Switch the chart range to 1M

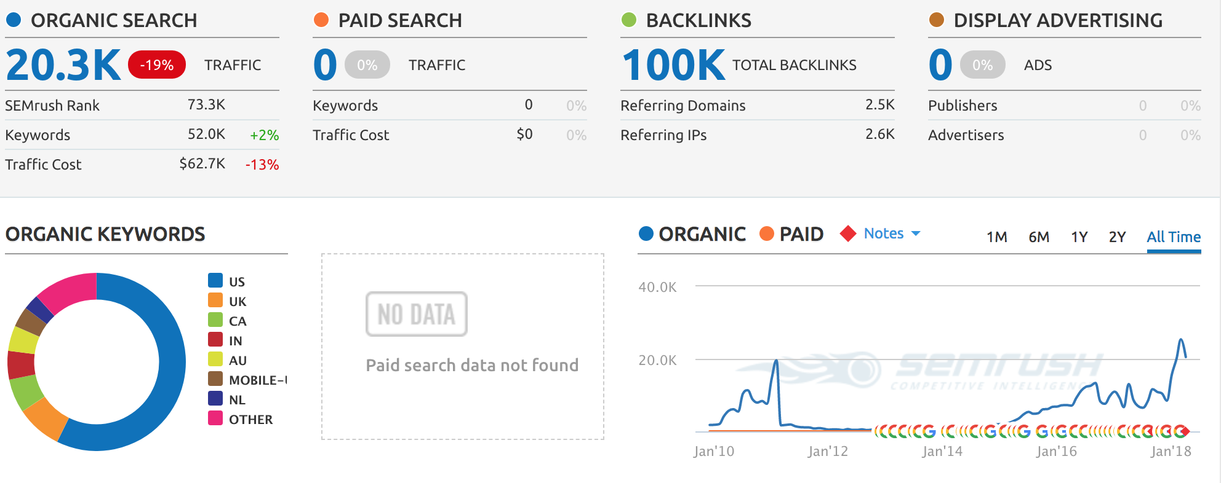[997, 237]
